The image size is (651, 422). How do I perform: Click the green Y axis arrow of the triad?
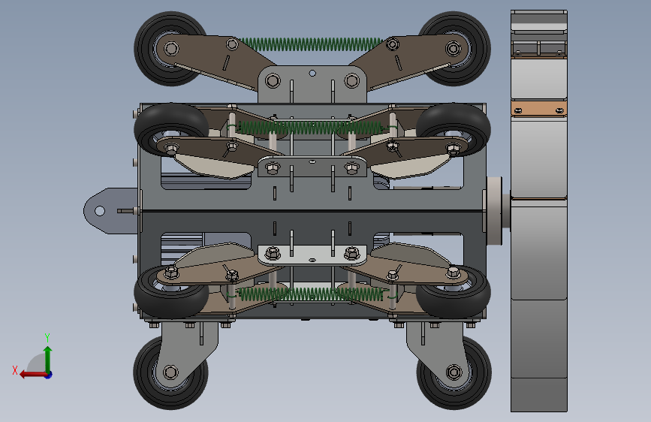coord(48,359)
